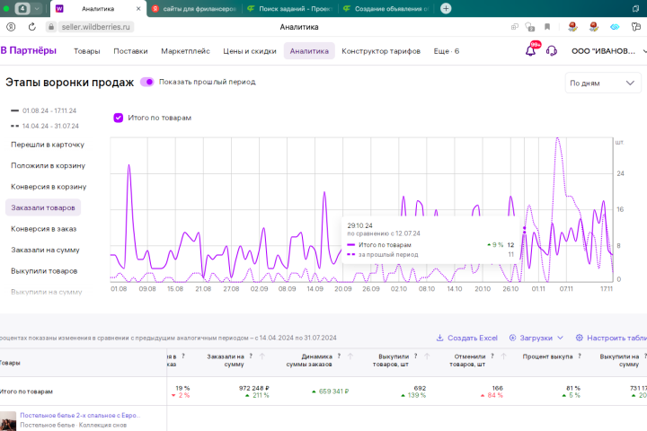
Task: Click the help icon for Динамика суммы заказов
Action: point(339,356)
